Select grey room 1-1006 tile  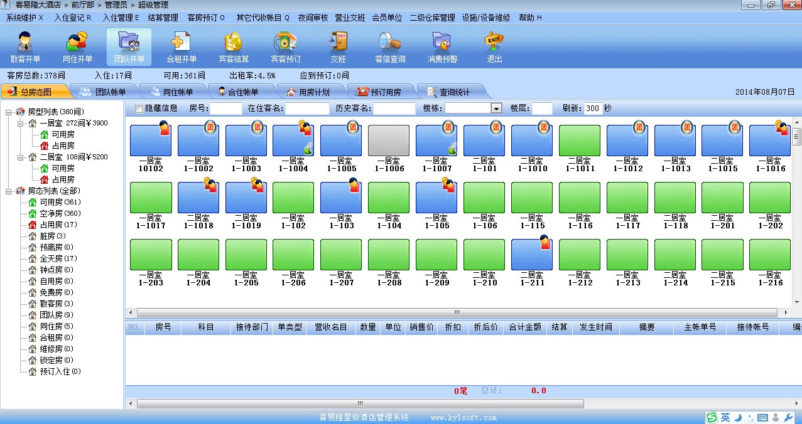coord(389,140)
